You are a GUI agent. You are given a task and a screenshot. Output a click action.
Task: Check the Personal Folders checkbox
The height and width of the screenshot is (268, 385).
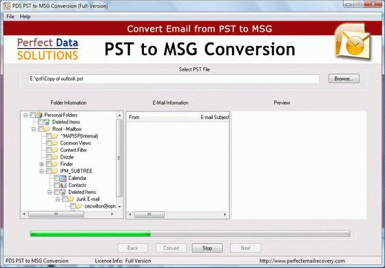[x=32, y=115]
